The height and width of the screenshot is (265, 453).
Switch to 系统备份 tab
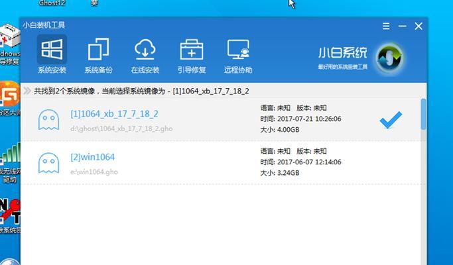click(99, 55)
